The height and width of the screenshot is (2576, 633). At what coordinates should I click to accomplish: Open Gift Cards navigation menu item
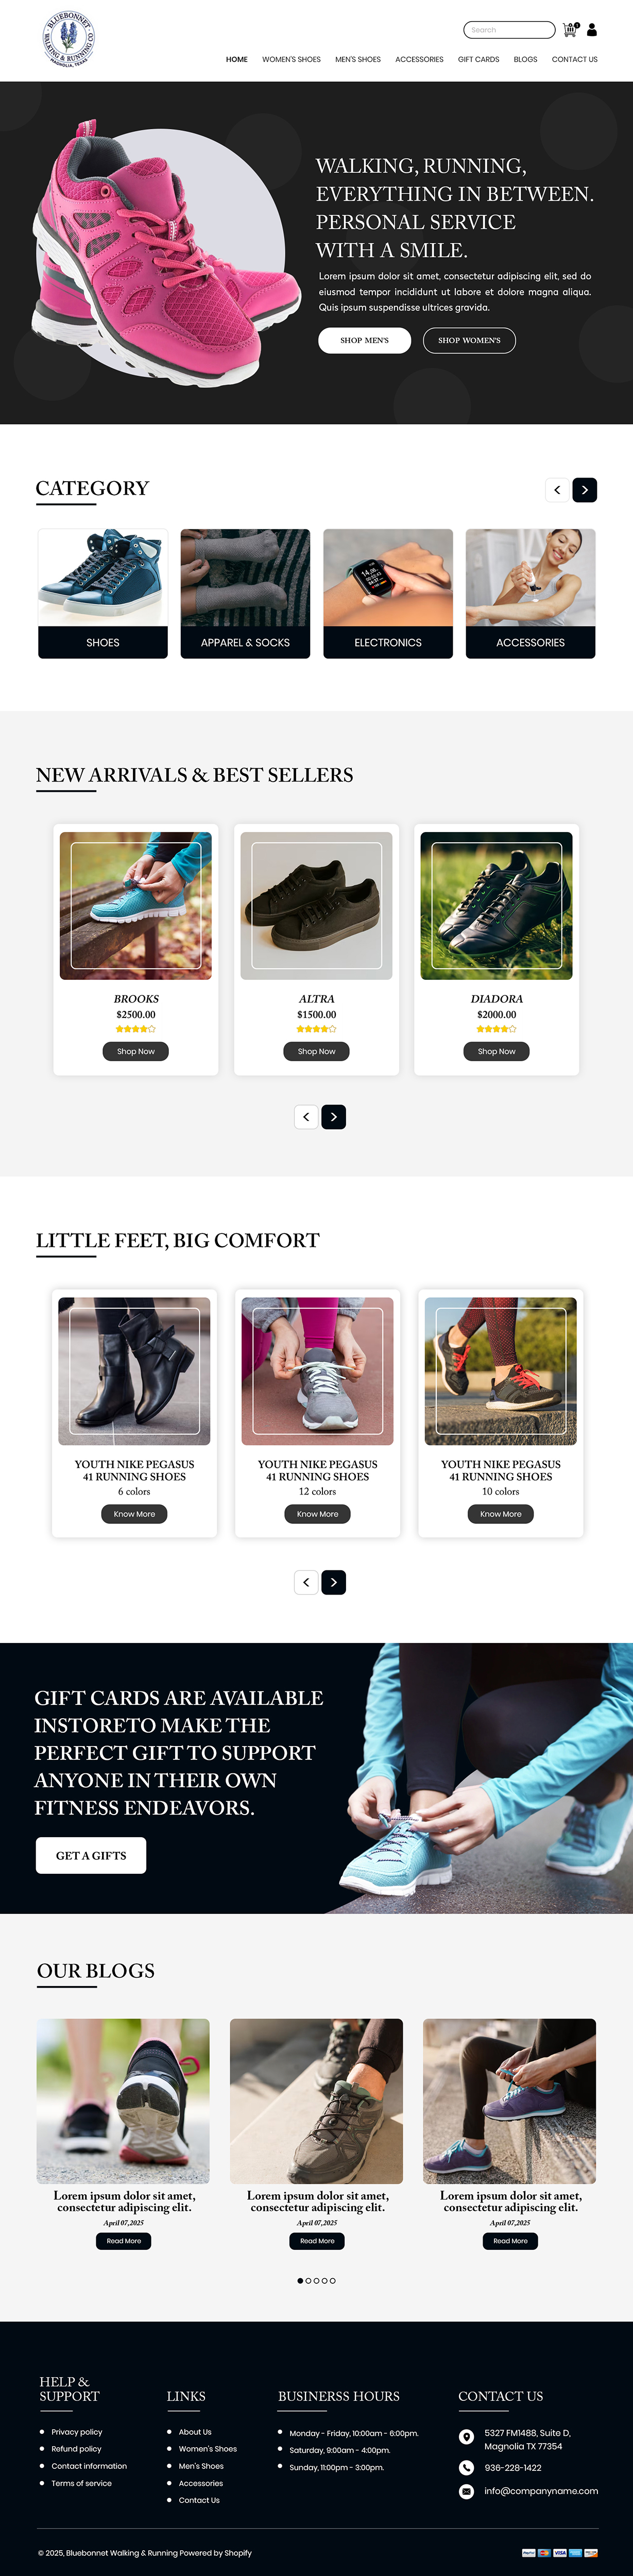[478, 59]
